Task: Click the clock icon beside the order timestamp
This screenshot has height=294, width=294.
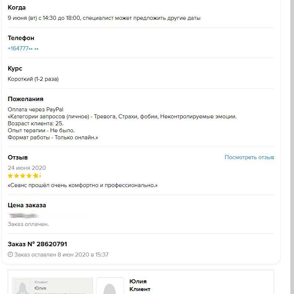Action: [10, 254]
